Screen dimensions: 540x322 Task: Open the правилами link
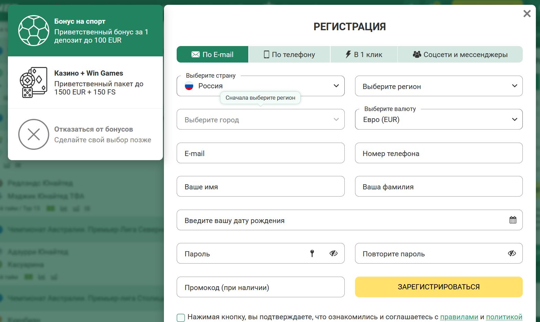pos(459,317)
